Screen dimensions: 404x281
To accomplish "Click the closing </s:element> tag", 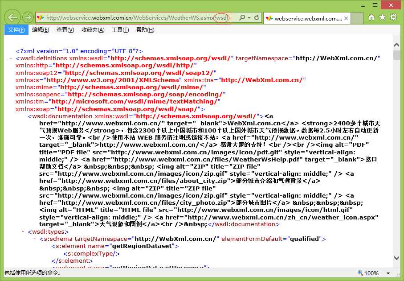I will (72, 261).
